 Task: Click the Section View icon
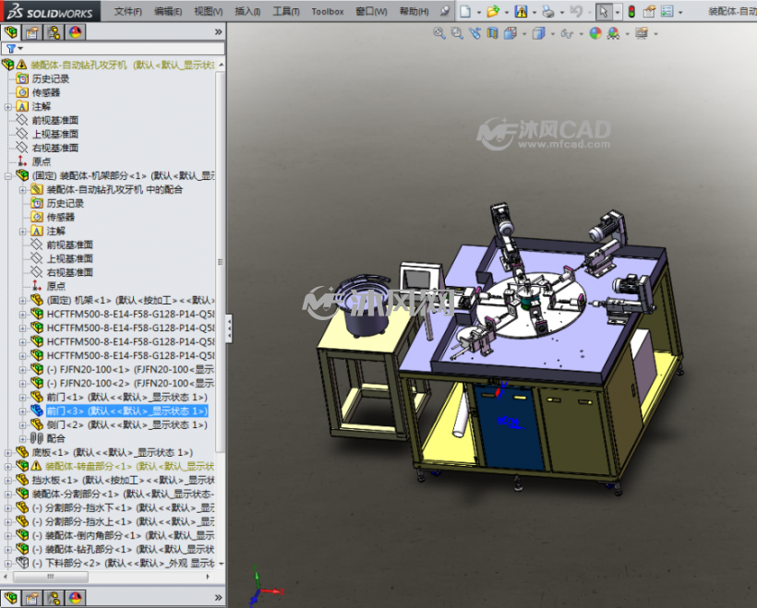(x=492, y=33)
